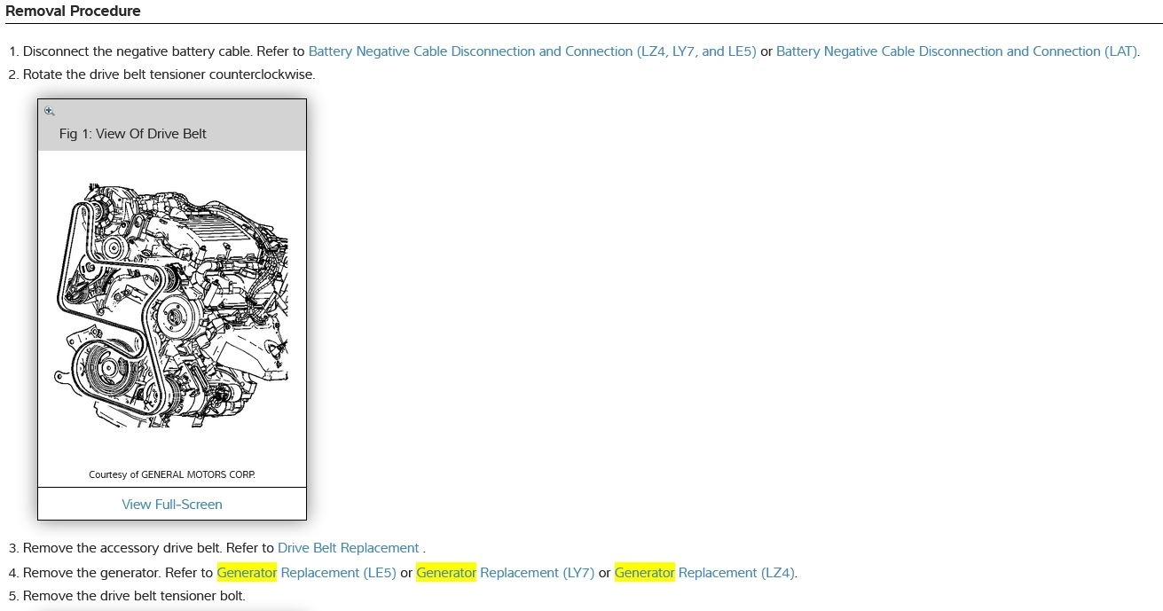Click the Removal Procedure heading
Screen dimensions: 1163x611
pos(73,11)
